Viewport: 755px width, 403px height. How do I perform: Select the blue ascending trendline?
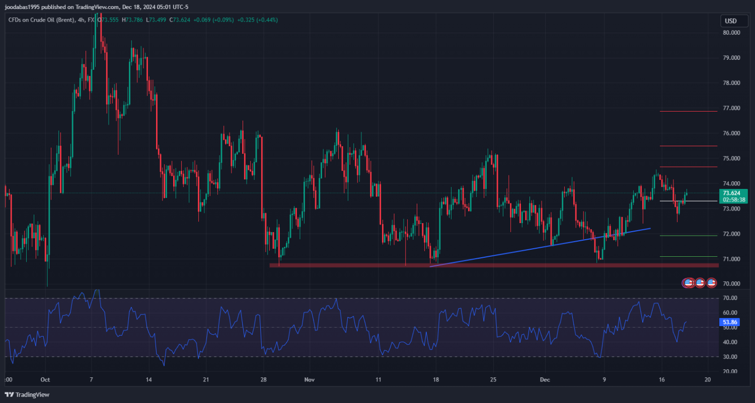[540, 247]
